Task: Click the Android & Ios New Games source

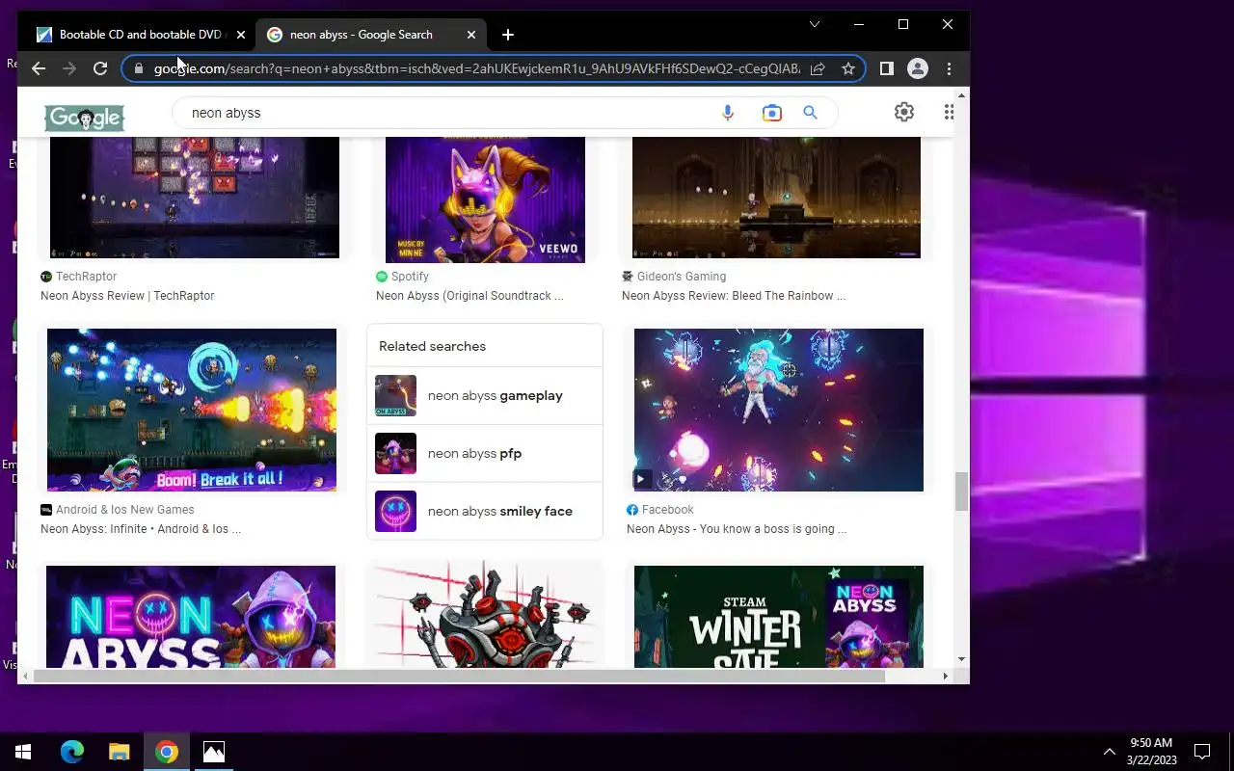Action: [125, 510]
